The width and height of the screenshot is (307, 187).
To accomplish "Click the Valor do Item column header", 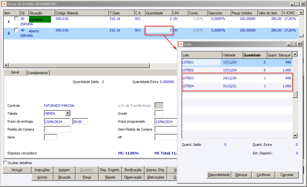I will click(x=270, y=13).
